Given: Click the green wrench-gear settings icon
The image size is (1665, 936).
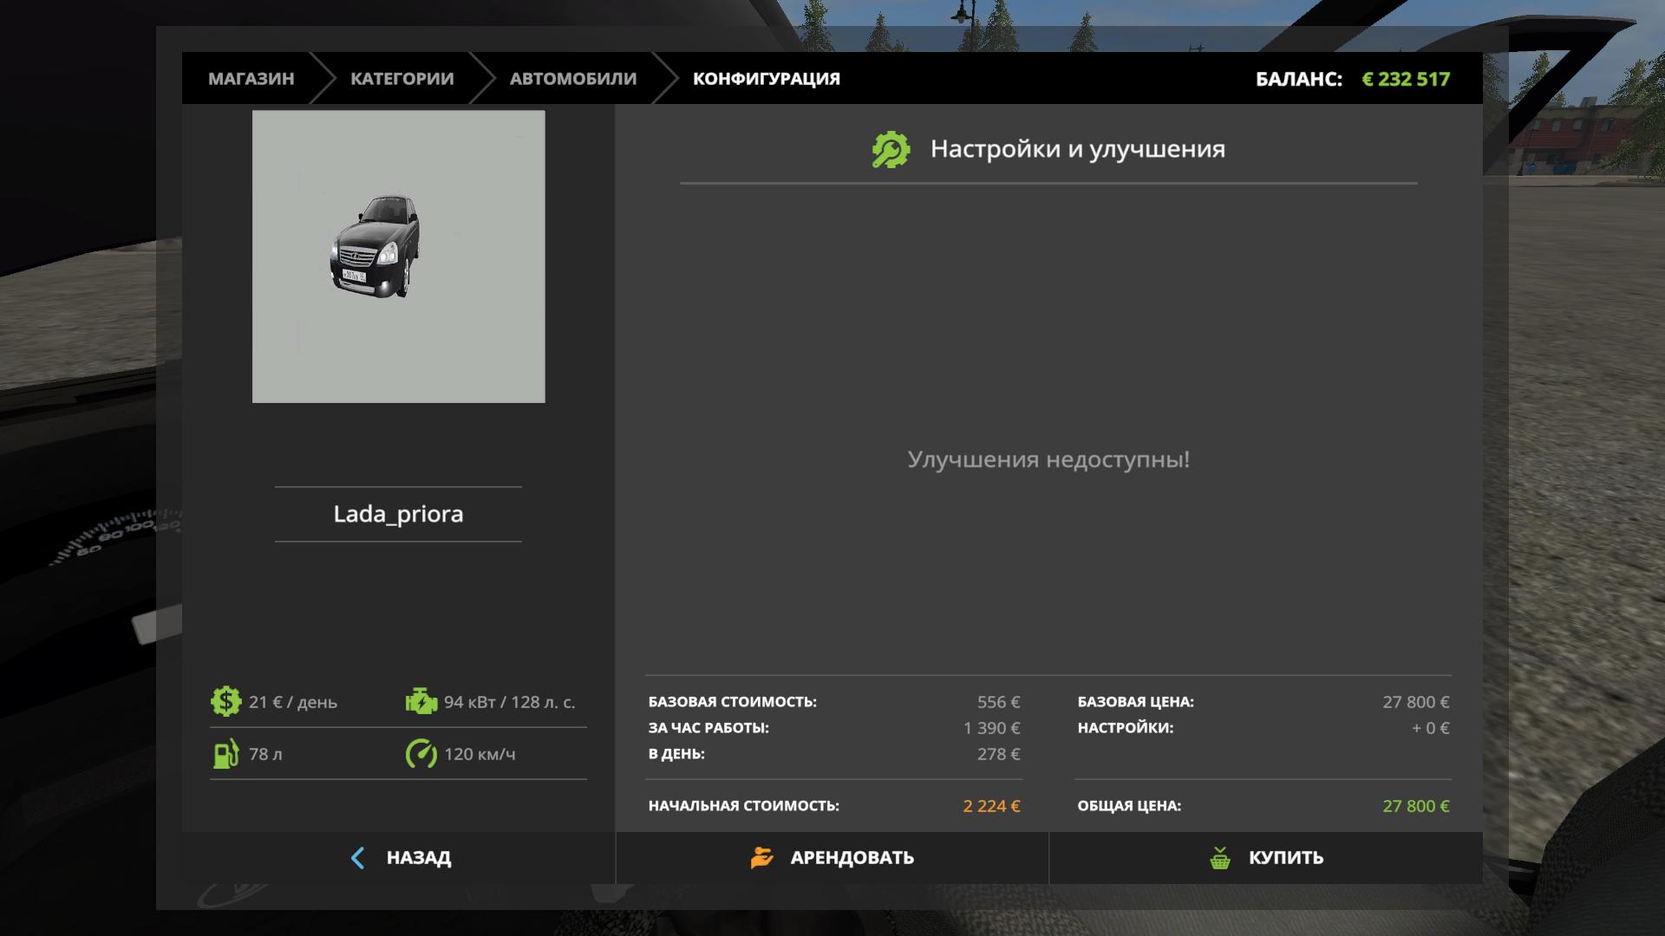Looking at the screenshot, I should click(x=891, y=149).
